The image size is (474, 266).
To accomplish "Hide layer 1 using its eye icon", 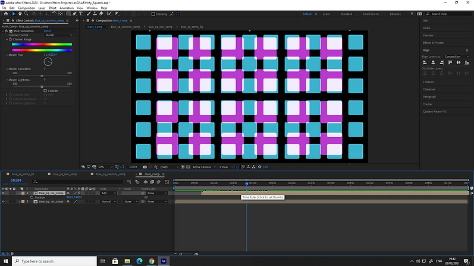I will 3,193.
